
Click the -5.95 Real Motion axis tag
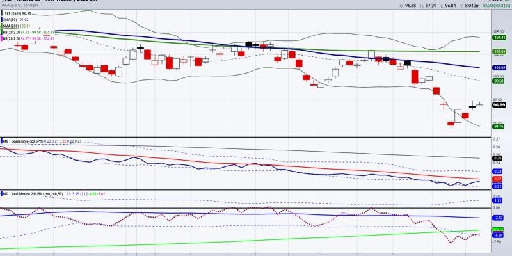click(x=497, y=235)
